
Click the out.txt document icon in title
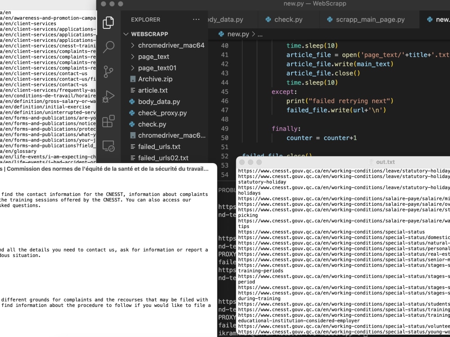(371, 162)
